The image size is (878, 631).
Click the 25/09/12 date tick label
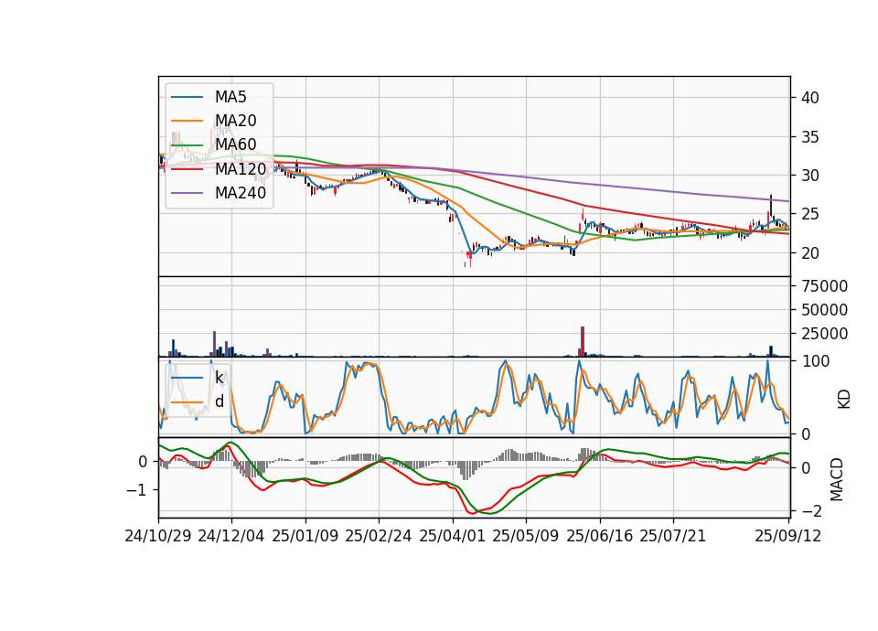(x=788, y=536)
